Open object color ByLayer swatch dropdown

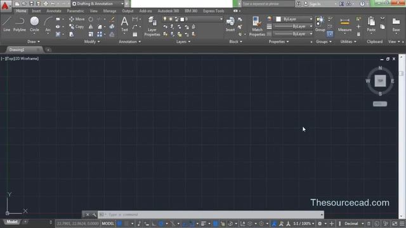pyautogui.click(x=293, y=19)
